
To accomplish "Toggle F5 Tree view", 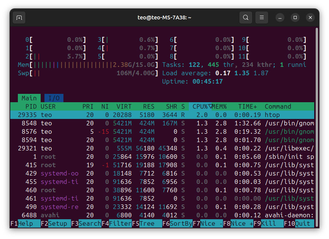I will click(x=147, y=223).
